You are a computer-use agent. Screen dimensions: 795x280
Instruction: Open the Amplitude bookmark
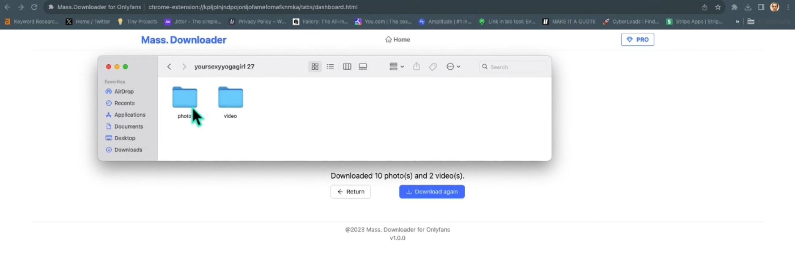coord(445,22)
